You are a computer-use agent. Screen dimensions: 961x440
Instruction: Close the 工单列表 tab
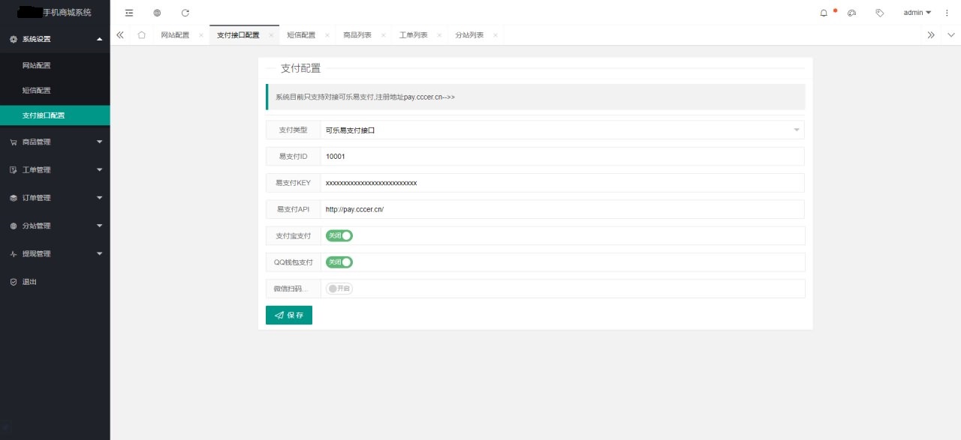pyautogui.click(x=439, y=35)
